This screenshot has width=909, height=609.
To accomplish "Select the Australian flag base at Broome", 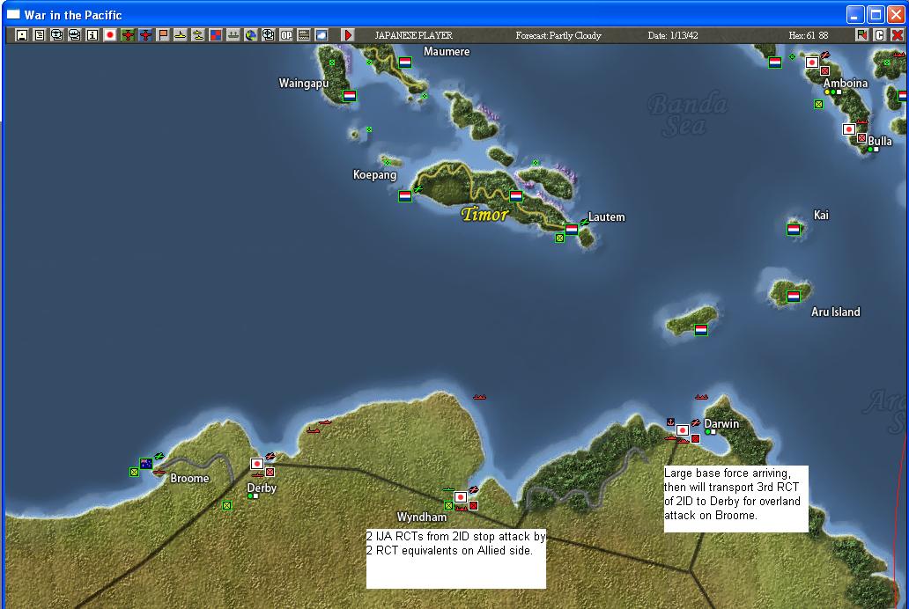I will coord(146,464).
